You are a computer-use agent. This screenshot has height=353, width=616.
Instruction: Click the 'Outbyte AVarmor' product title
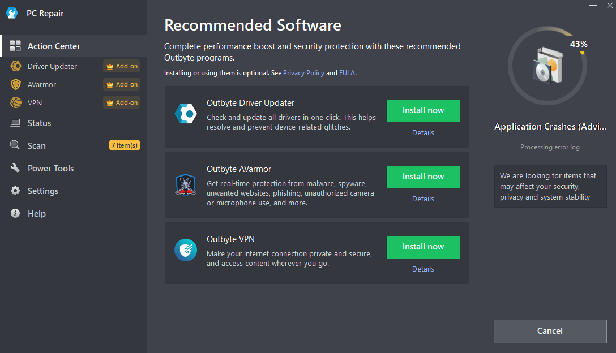pyautogui.click(x=239, y=169)
